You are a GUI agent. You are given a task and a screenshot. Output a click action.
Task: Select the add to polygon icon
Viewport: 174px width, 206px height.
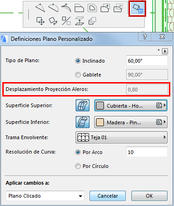click(x=105, y=8)
